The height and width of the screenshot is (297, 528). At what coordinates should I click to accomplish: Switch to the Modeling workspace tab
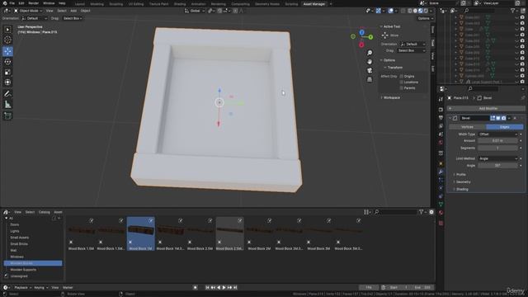point(97,4)
